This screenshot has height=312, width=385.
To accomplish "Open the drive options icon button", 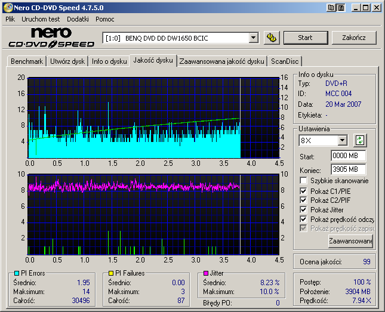I will coord(272,38).
